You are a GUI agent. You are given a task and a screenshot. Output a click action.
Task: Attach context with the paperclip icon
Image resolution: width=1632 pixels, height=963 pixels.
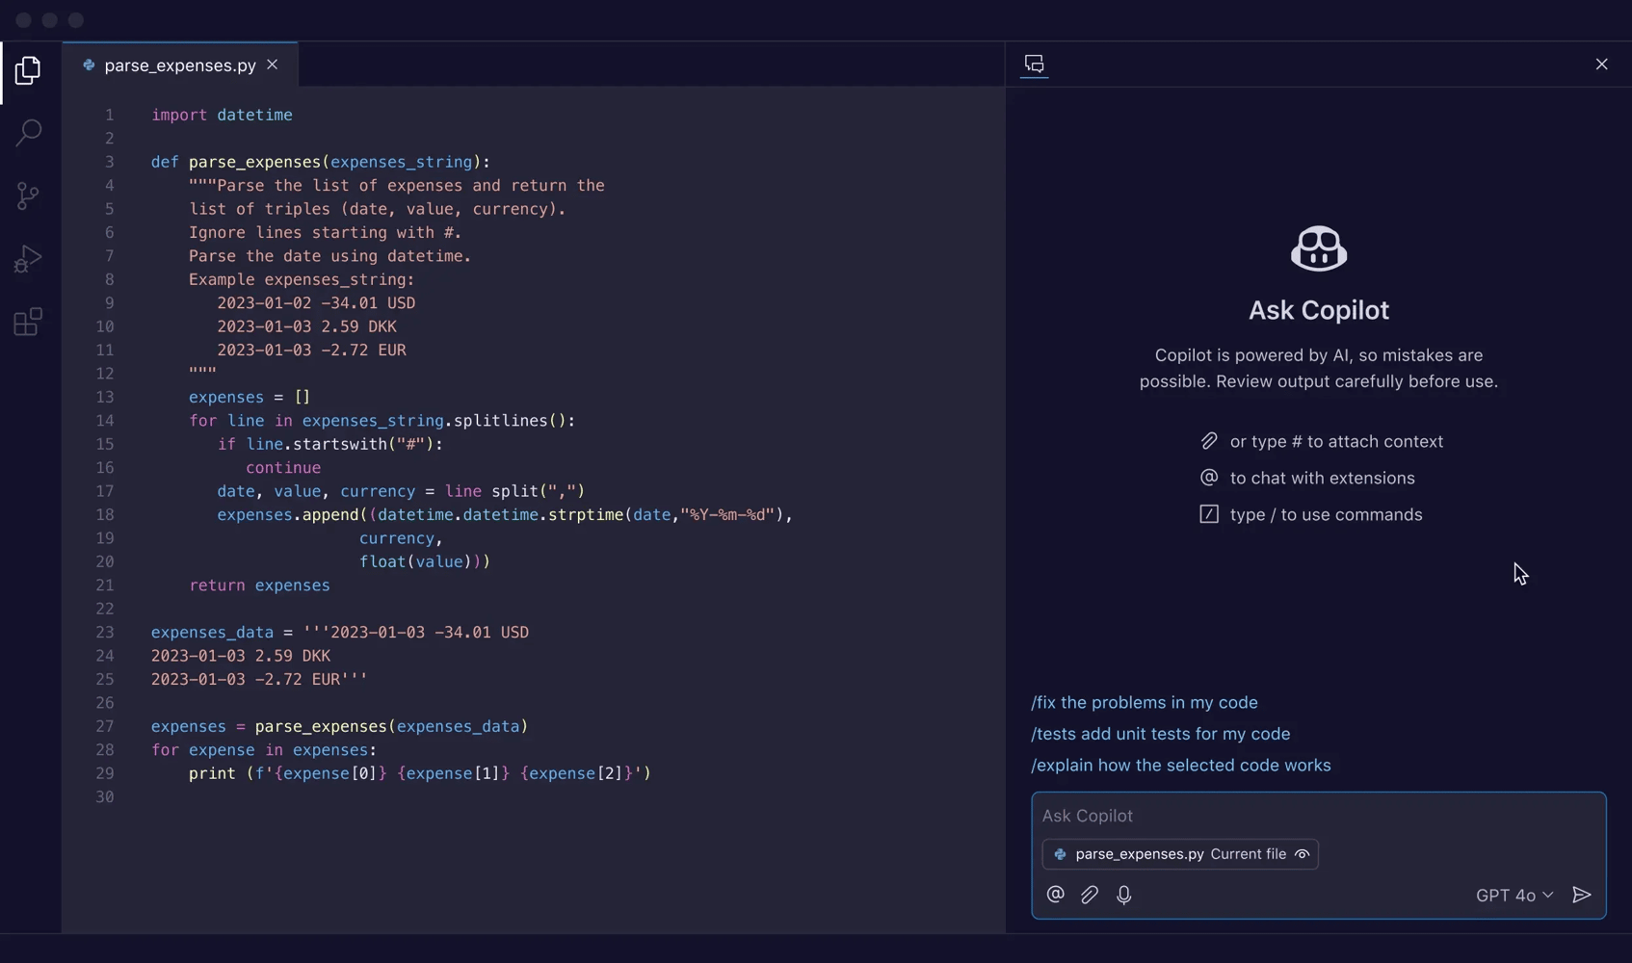click(x=1089, y=895)
